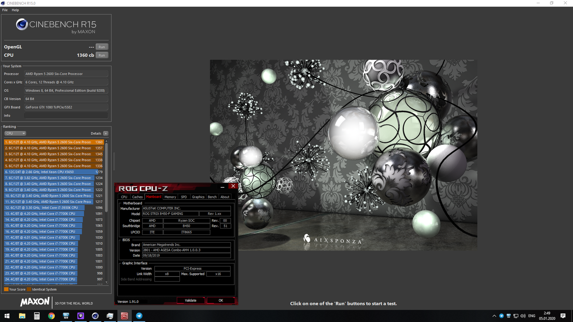Open the About tab in CPU-Z

225,197
